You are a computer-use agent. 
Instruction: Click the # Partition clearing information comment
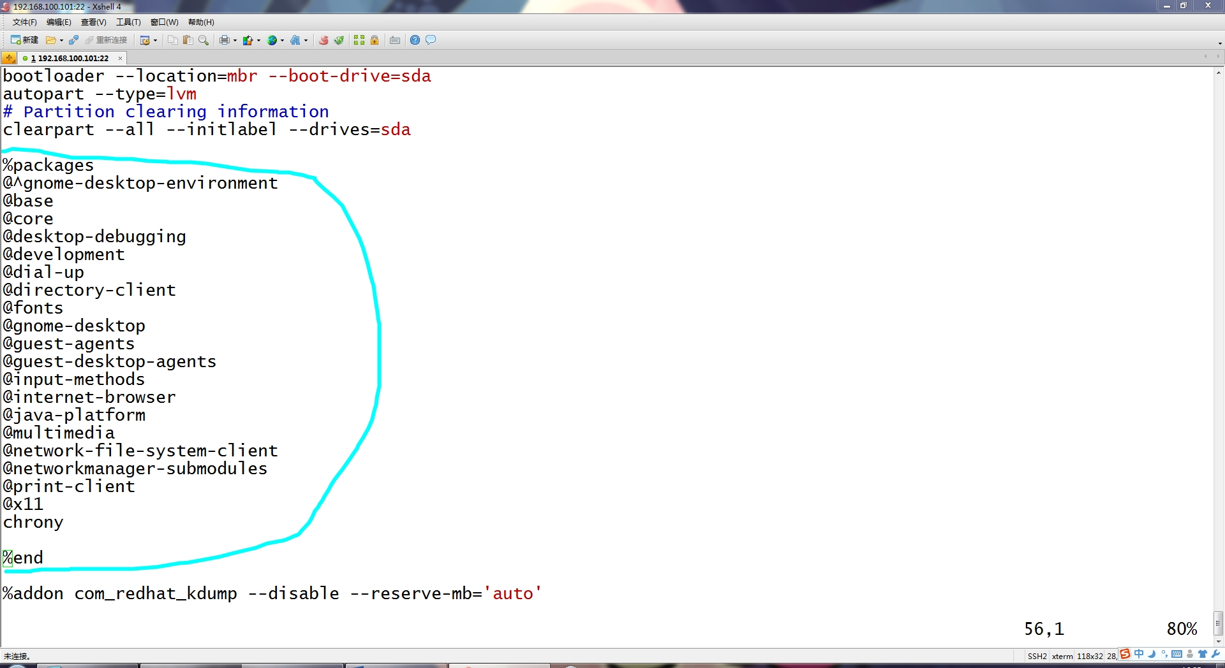click(166, 112)
